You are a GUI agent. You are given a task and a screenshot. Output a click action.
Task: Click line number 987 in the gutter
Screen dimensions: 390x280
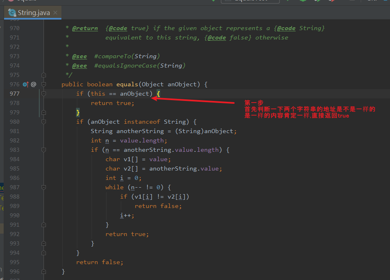(x=14, y=188)
